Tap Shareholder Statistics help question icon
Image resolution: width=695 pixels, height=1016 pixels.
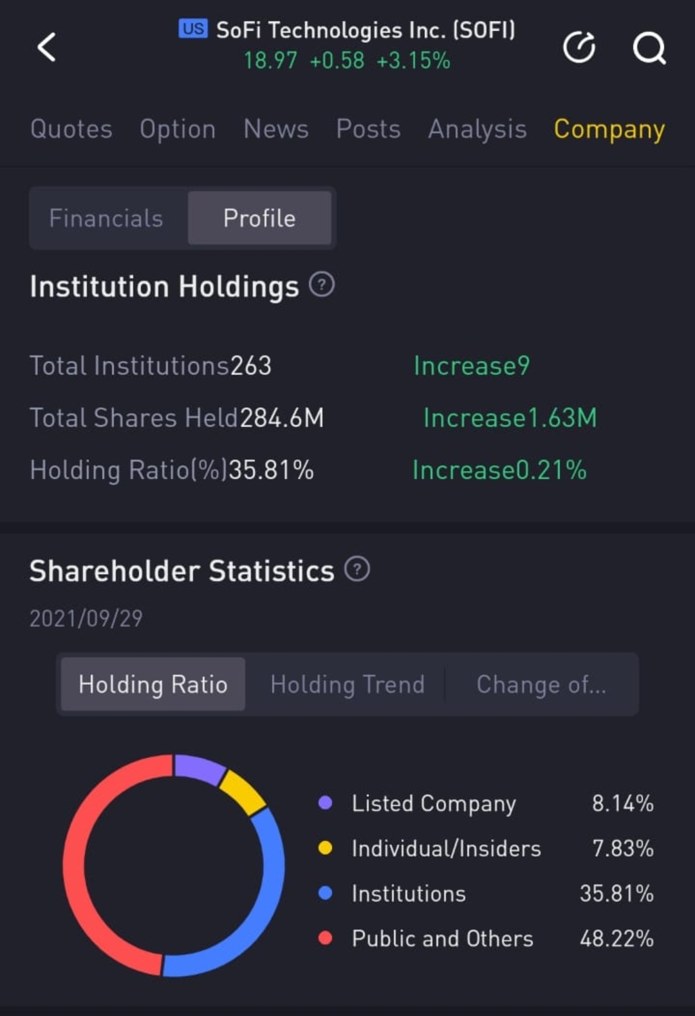pyautogui.click(x=357, y=569)
